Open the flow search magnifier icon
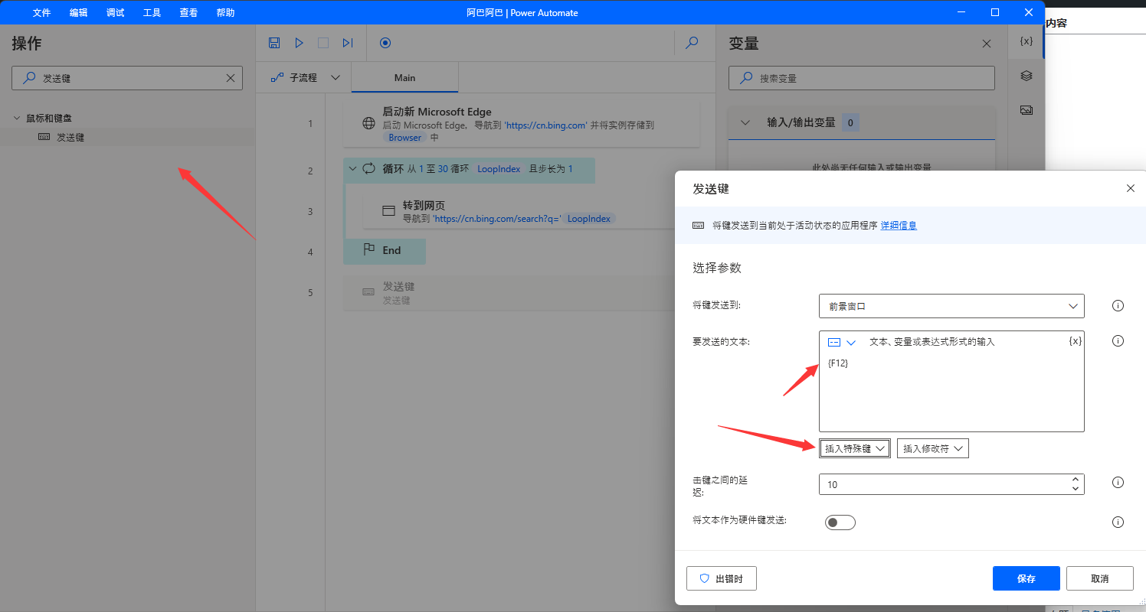Screen dimensions: 1146x612 pos(692,43)
